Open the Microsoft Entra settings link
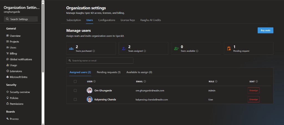 click(19, 77)
